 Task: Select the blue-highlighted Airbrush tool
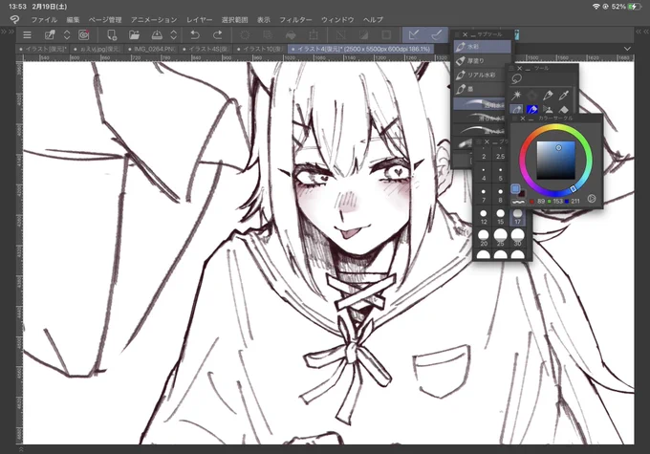click(531, 110)
